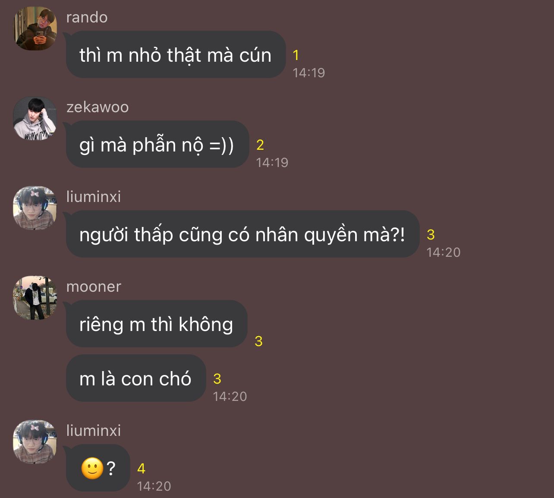Click unread count 2 beside zekawoo's message
This screenshot has height=498, width=554.
click(x=260, y=145)
